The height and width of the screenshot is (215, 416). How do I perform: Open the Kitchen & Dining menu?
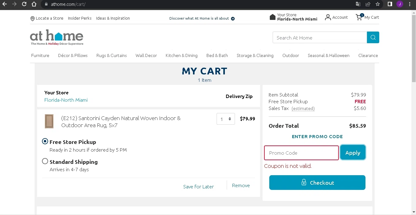182,55
